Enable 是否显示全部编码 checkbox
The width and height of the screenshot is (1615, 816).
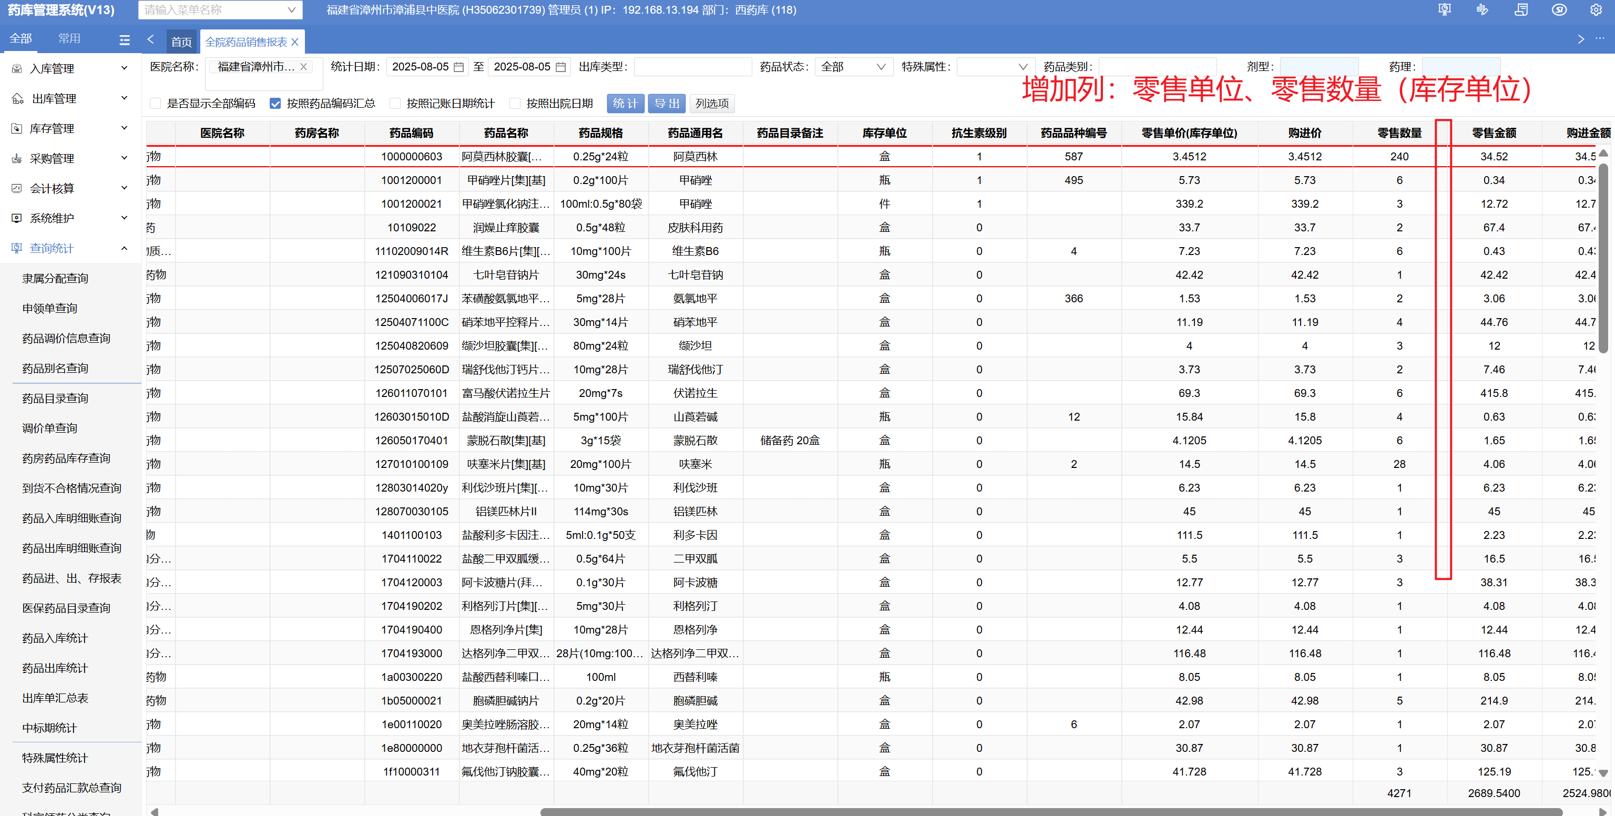click(156, 104)
